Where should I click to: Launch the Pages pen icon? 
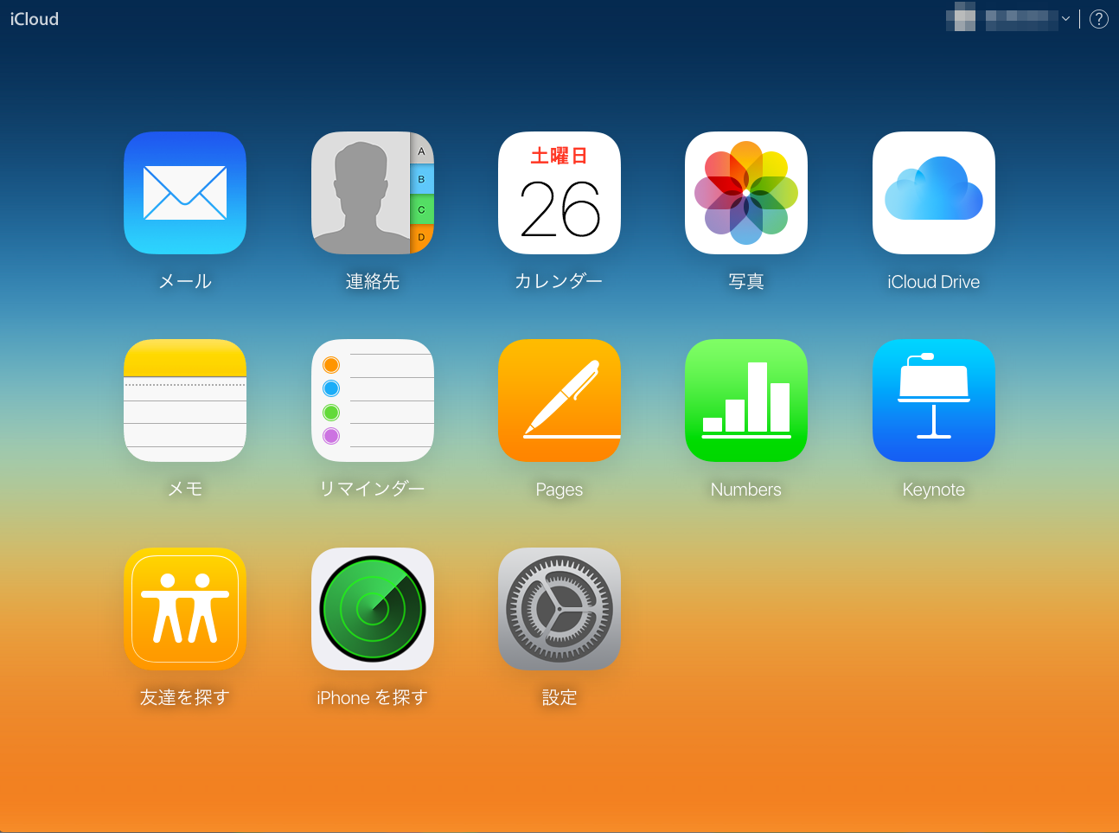559,400
